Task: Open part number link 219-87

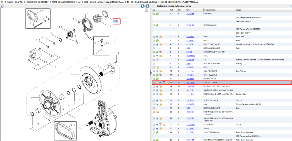Action: pos(189,52)
